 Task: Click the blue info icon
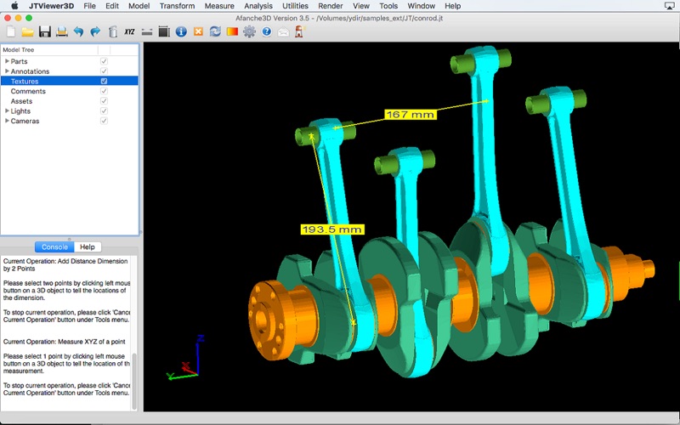(x=181, y=32)
